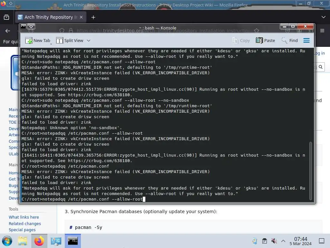The height and width of the screenshot is (248, 330).
Task: Click the wiki search magnifier button
Action: point(321,67)
